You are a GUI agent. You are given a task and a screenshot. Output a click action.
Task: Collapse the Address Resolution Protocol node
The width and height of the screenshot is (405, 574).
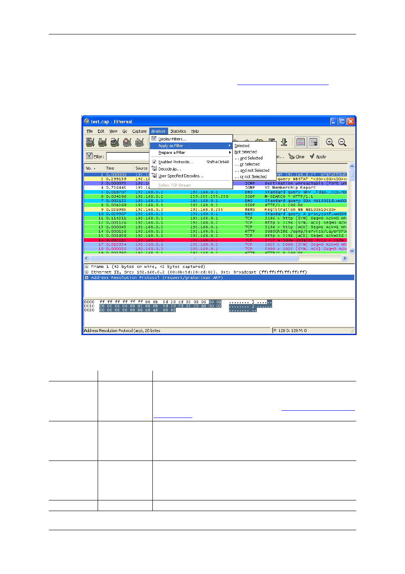click(87, 278)
